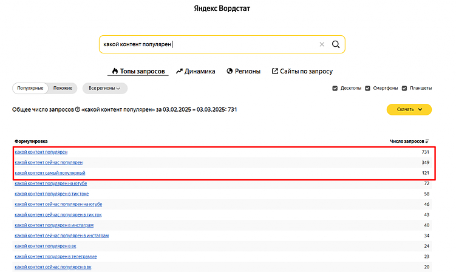Open the link какой контент сейчас популярен
This screenshot has width=456, height=272.
[x=49, y=162]
